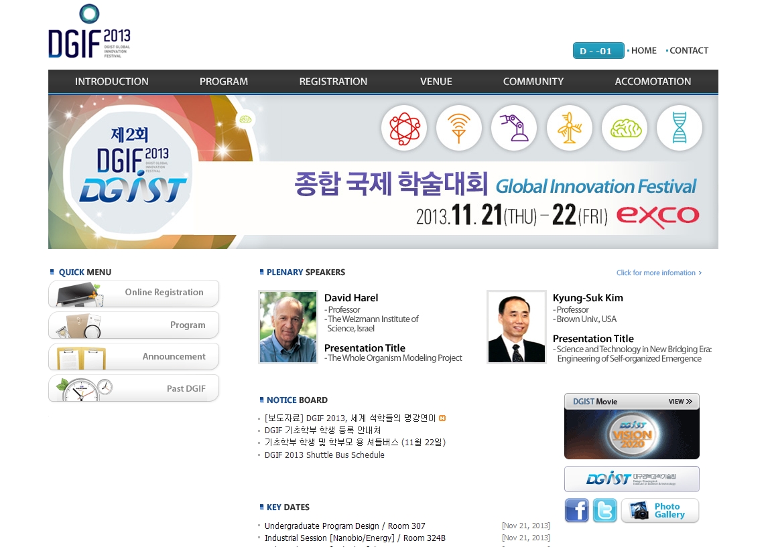The height and width of the screenshot is (547, 770).
Task: Select the green brain icon
Action: pyautogui.click(x=625, y=128)
